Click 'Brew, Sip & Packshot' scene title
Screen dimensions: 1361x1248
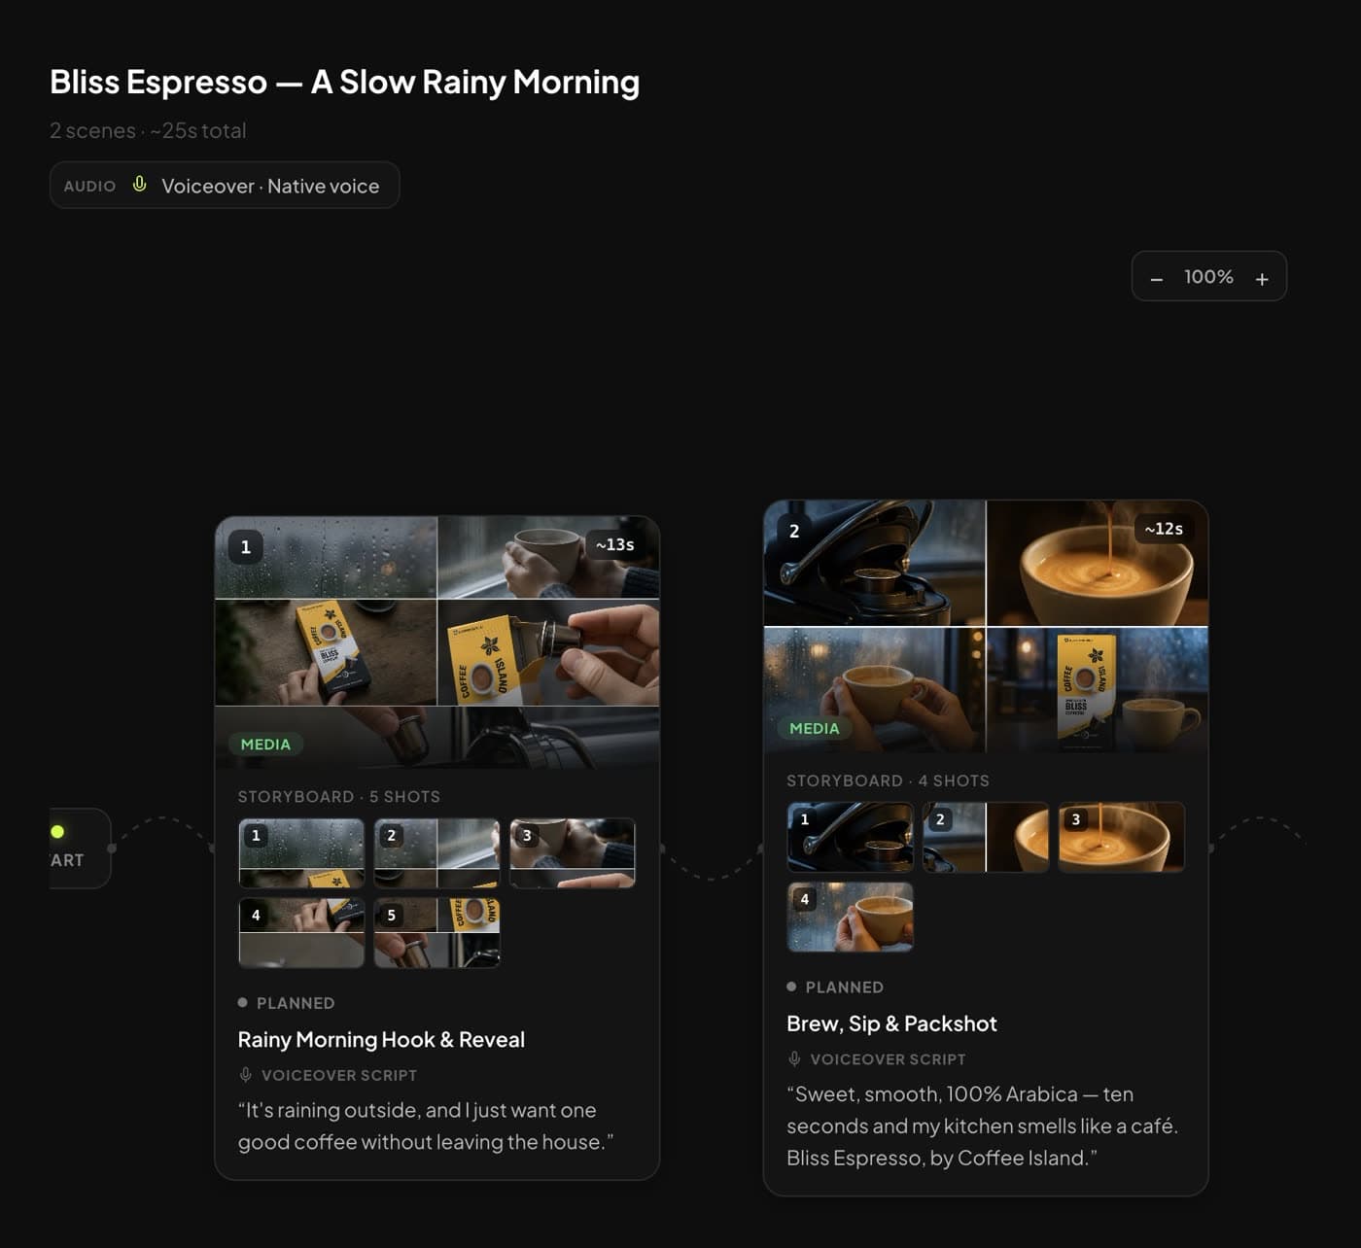point(891,1023)
